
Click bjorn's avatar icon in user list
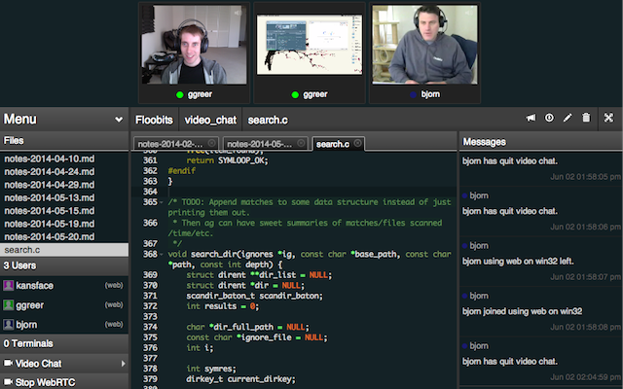point(9,324)
